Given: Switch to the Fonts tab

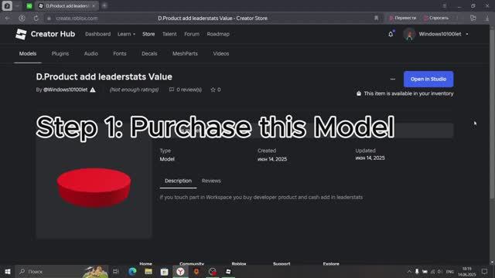Looking at the screenshot, I should [x=120, y=53].
